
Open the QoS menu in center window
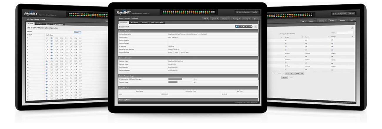[x=256, y=18]
